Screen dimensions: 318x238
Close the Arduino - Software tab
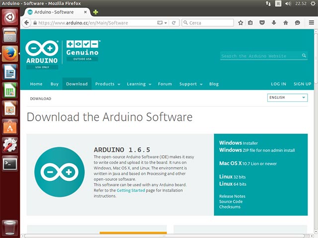(x=85, y=12)
